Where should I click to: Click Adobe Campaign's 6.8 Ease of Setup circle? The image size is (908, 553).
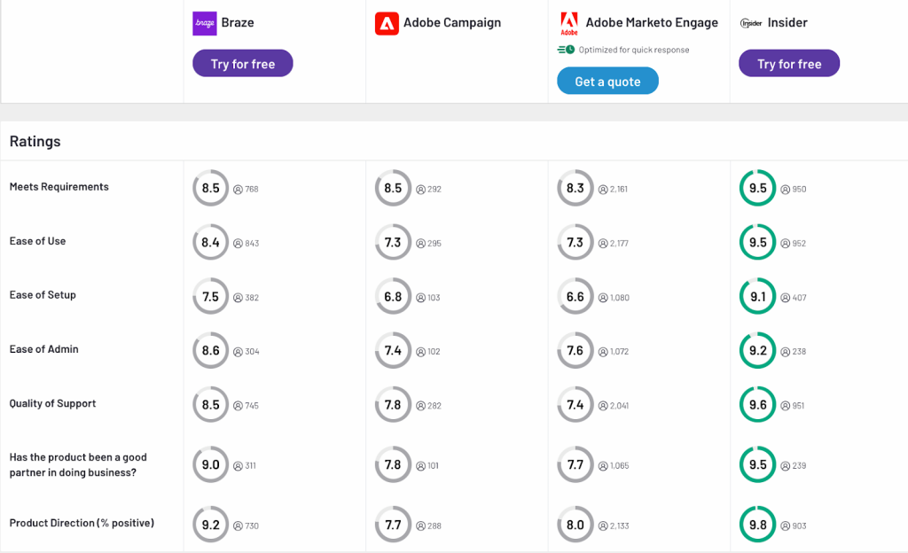[393, 297]
